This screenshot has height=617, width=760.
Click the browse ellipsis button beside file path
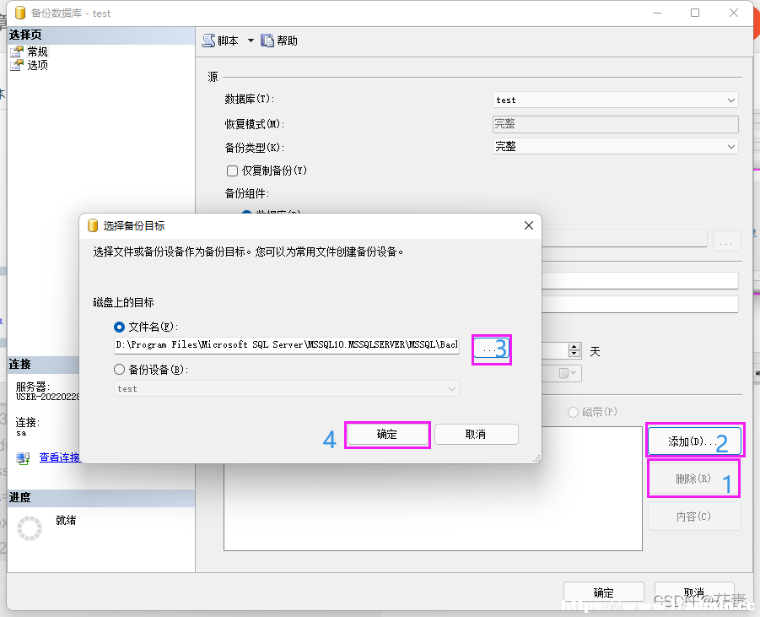coord(491,349)
